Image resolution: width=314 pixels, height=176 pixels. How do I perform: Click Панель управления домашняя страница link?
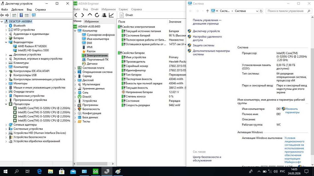coord(207,22)
